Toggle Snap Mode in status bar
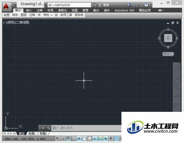The image size is (184, 143). click(63, 139)
